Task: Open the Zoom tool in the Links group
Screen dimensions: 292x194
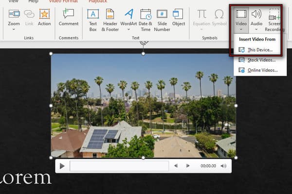Action: tap(14, 17)
